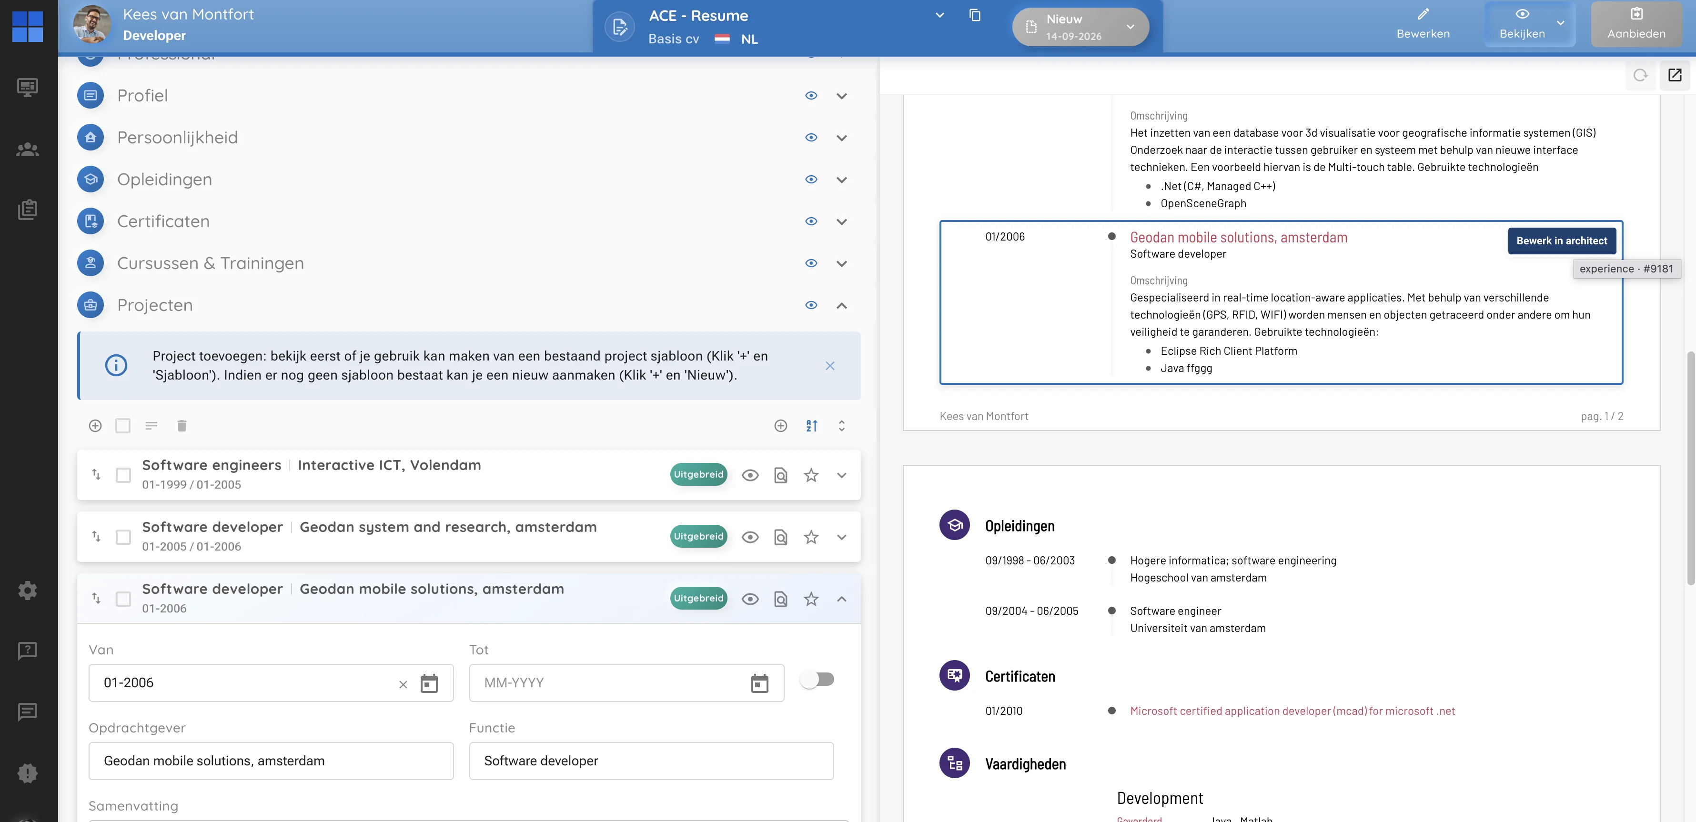The image size is (1696, 822).
Task: Toggle visibility of Profiel section
Action: (811, 95)
